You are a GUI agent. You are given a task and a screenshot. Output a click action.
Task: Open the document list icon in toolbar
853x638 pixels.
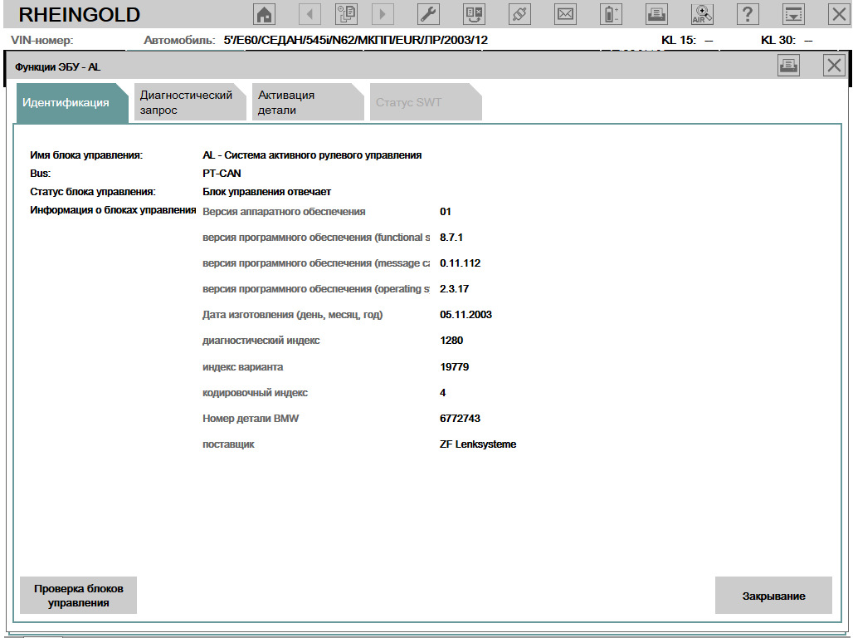click(x=347, y=14)
